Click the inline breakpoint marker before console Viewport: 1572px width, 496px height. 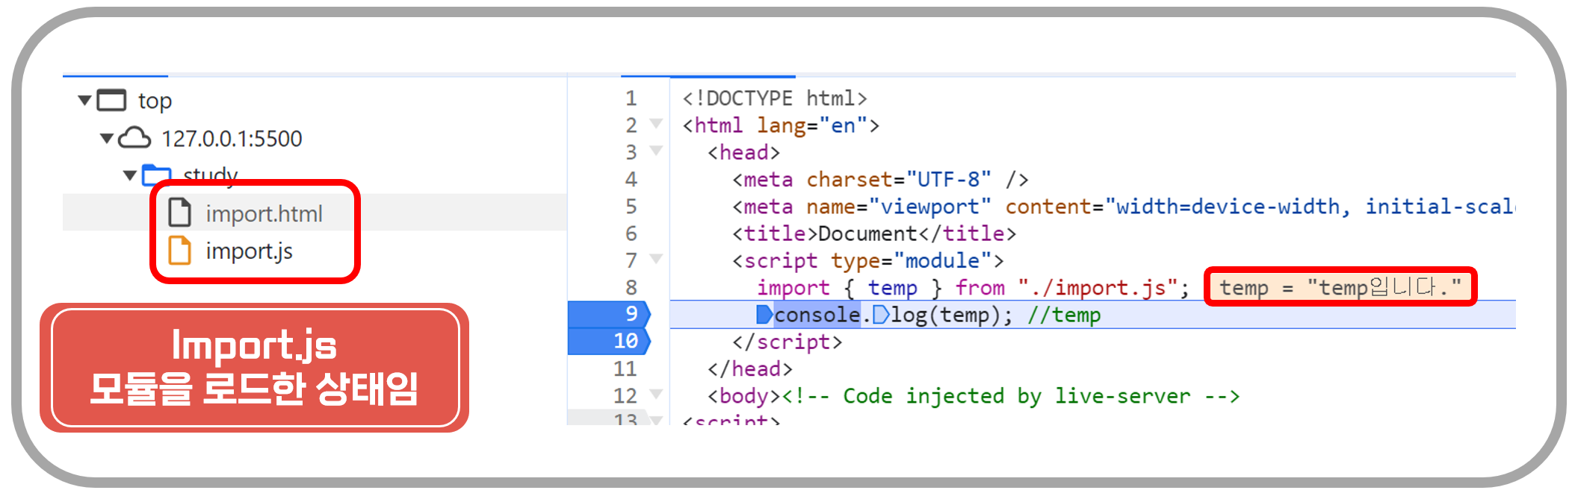pyautogui.click(x=764, y=315)
